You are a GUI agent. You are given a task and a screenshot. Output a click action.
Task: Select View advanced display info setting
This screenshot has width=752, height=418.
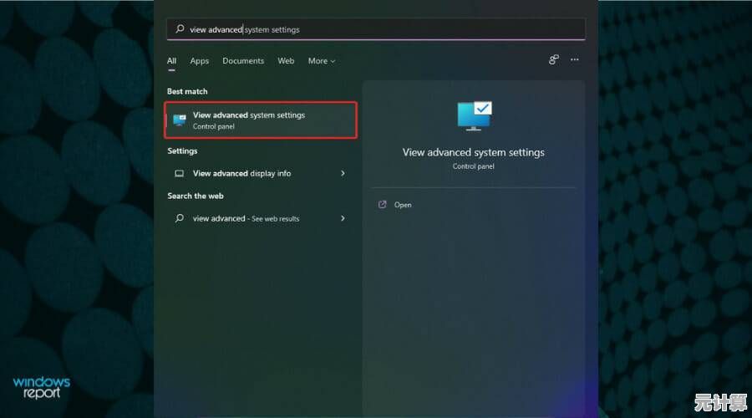click(242, 174)
